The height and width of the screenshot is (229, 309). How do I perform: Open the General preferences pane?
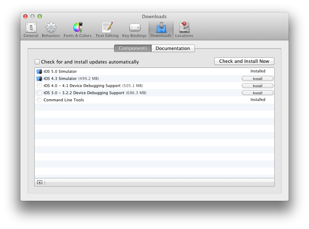[31, 29]
